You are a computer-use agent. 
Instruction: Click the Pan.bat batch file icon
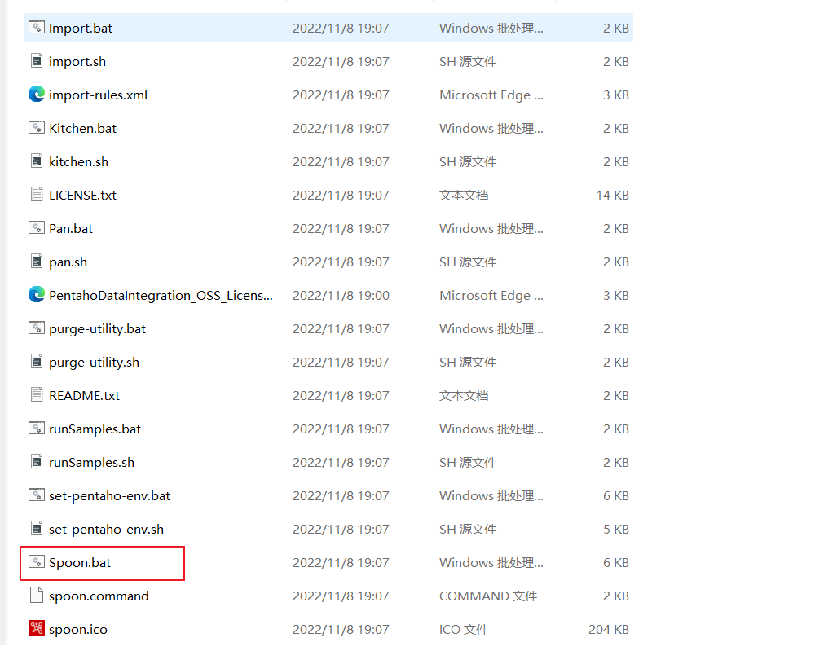(x=37, y=228)
